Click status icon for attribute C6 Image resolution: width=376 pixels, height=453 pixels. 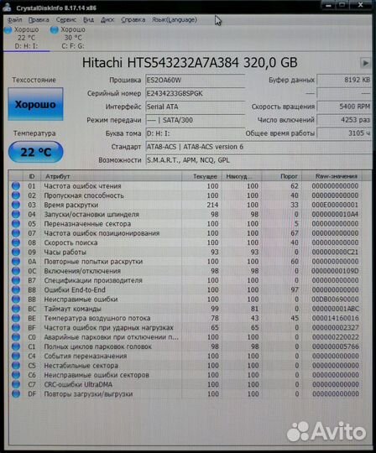click(16, 375)
